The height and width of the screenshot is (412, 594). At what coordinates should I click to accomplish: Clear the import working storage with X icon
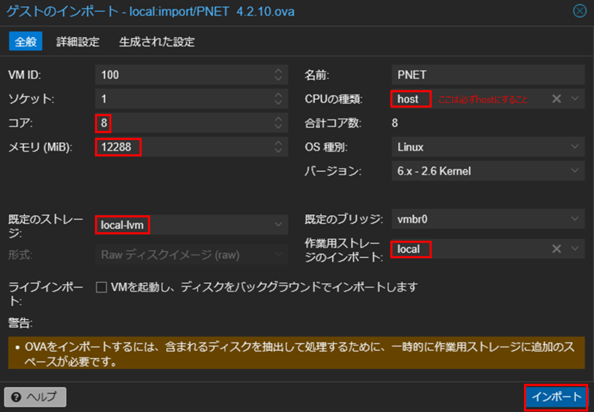(556, 249)
